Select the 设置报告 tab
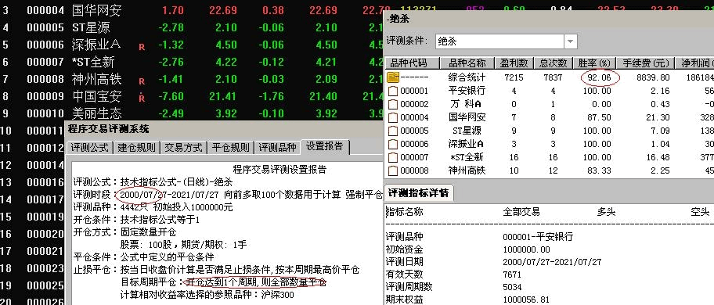Viewport: 714px width, 305px height. click(325, 146)
